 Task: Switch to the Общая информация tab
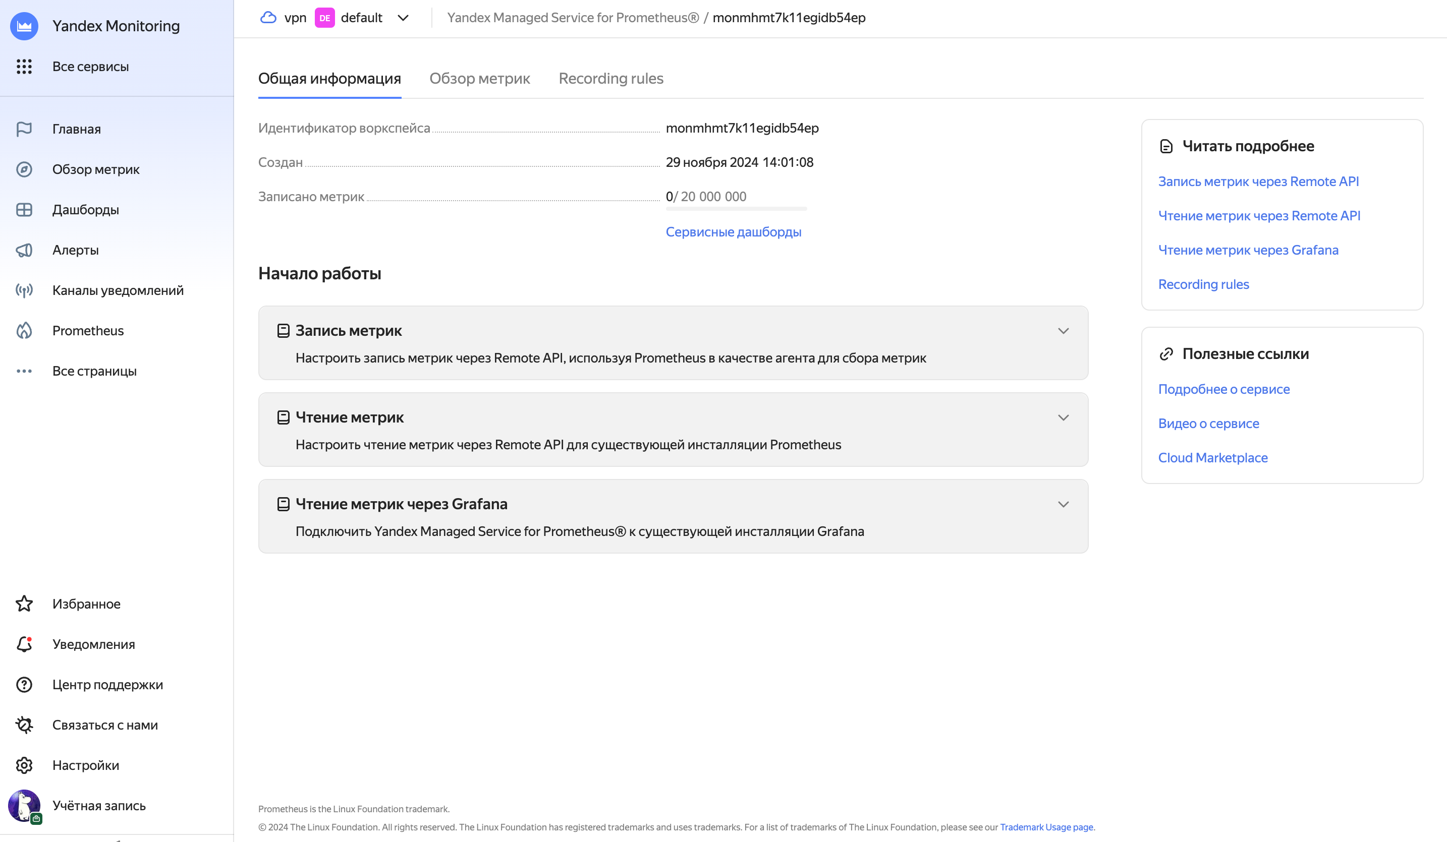coord(329,79)
